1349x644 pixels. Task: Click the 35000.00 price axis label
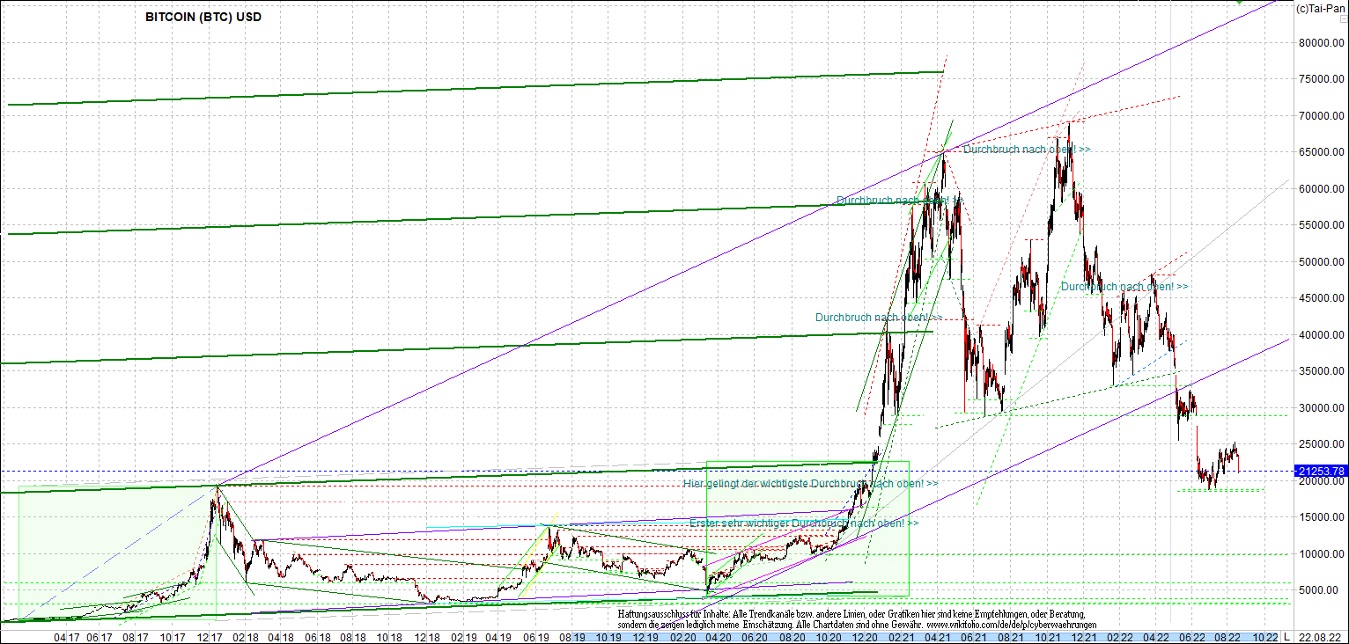coord(1321,371)
